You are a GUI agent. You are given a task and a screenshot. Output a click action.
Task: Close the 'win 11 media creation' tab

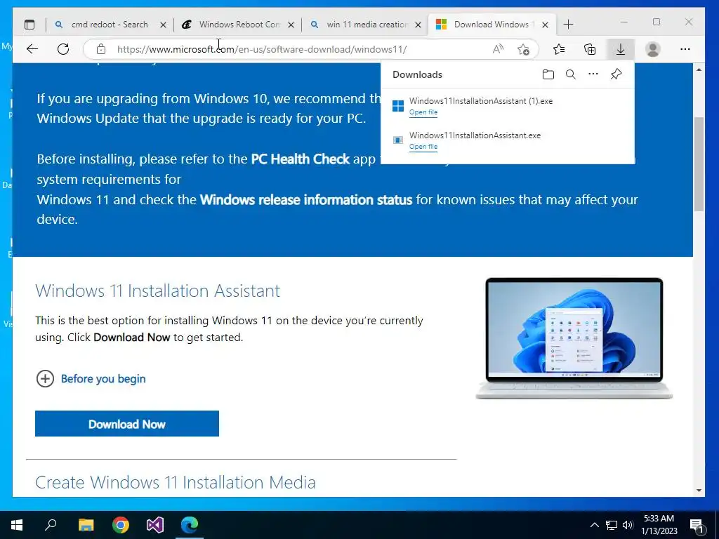418,25
